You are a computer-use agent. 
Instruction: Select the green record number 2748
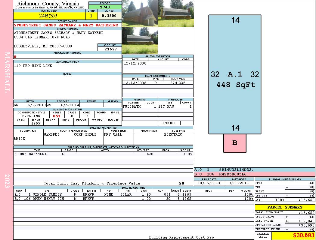(x=105, y=7)
